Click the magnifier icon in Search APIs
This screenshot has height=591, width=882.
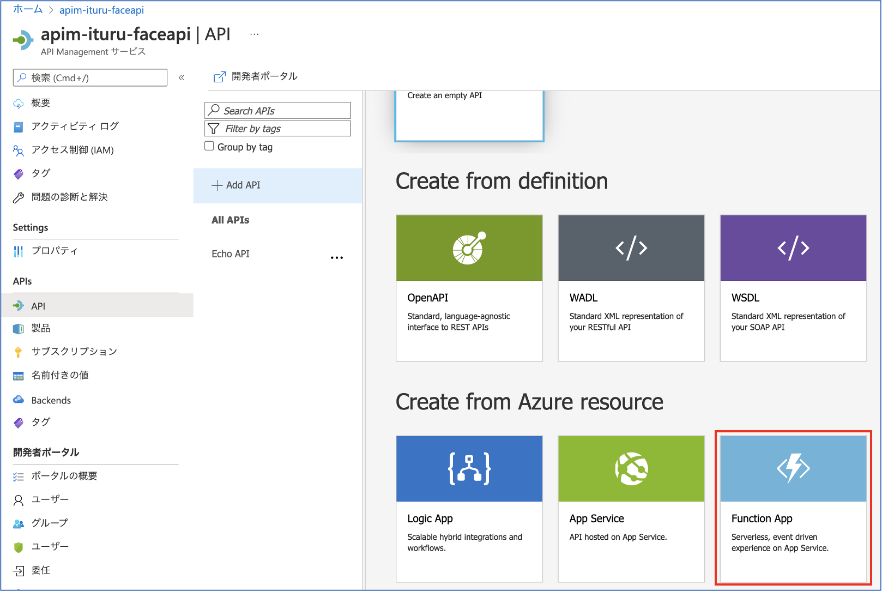click(x=214, y=110)
